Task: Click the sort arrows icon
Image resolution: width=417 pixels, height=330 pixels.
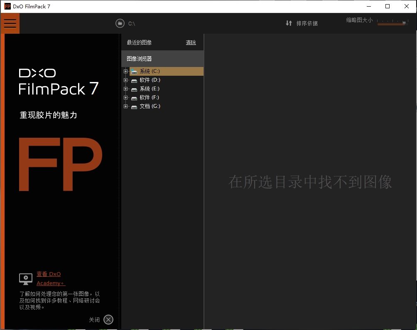Action: click(289, 23)
